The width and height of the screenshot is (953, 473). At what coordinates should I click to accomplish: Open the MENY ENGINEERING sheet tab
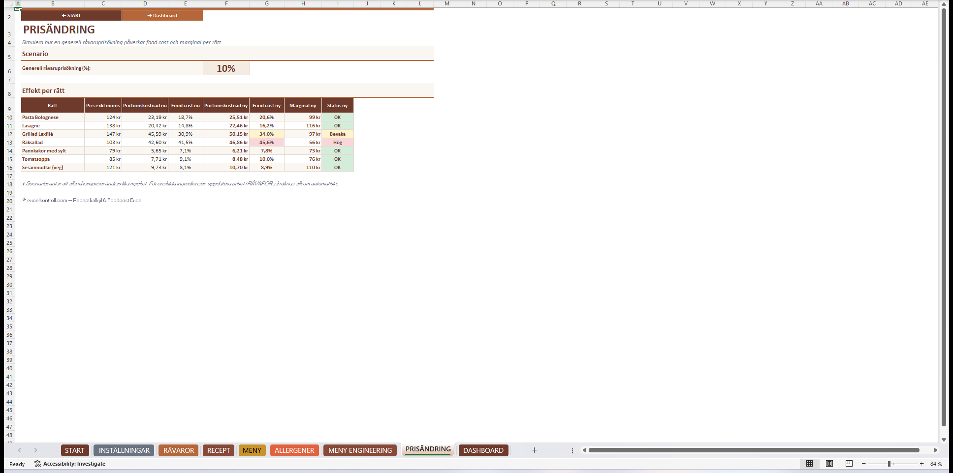[360, 450]
